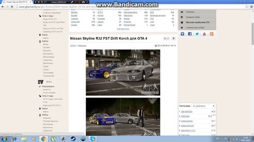Click bookmark icon beside article title
Viewport: 254px width, 142px height.
coord(173,39)
